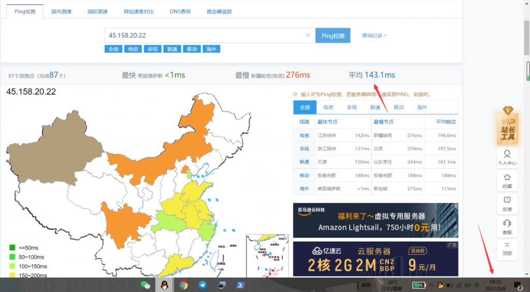Clear the IP address field with the X icon
Screen dimensions: 530x292
308,35
